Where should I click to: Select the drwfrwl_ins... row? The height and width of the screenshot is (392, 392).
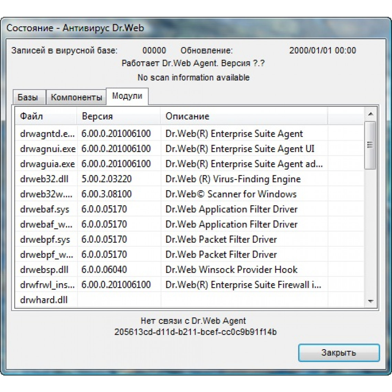189,285
